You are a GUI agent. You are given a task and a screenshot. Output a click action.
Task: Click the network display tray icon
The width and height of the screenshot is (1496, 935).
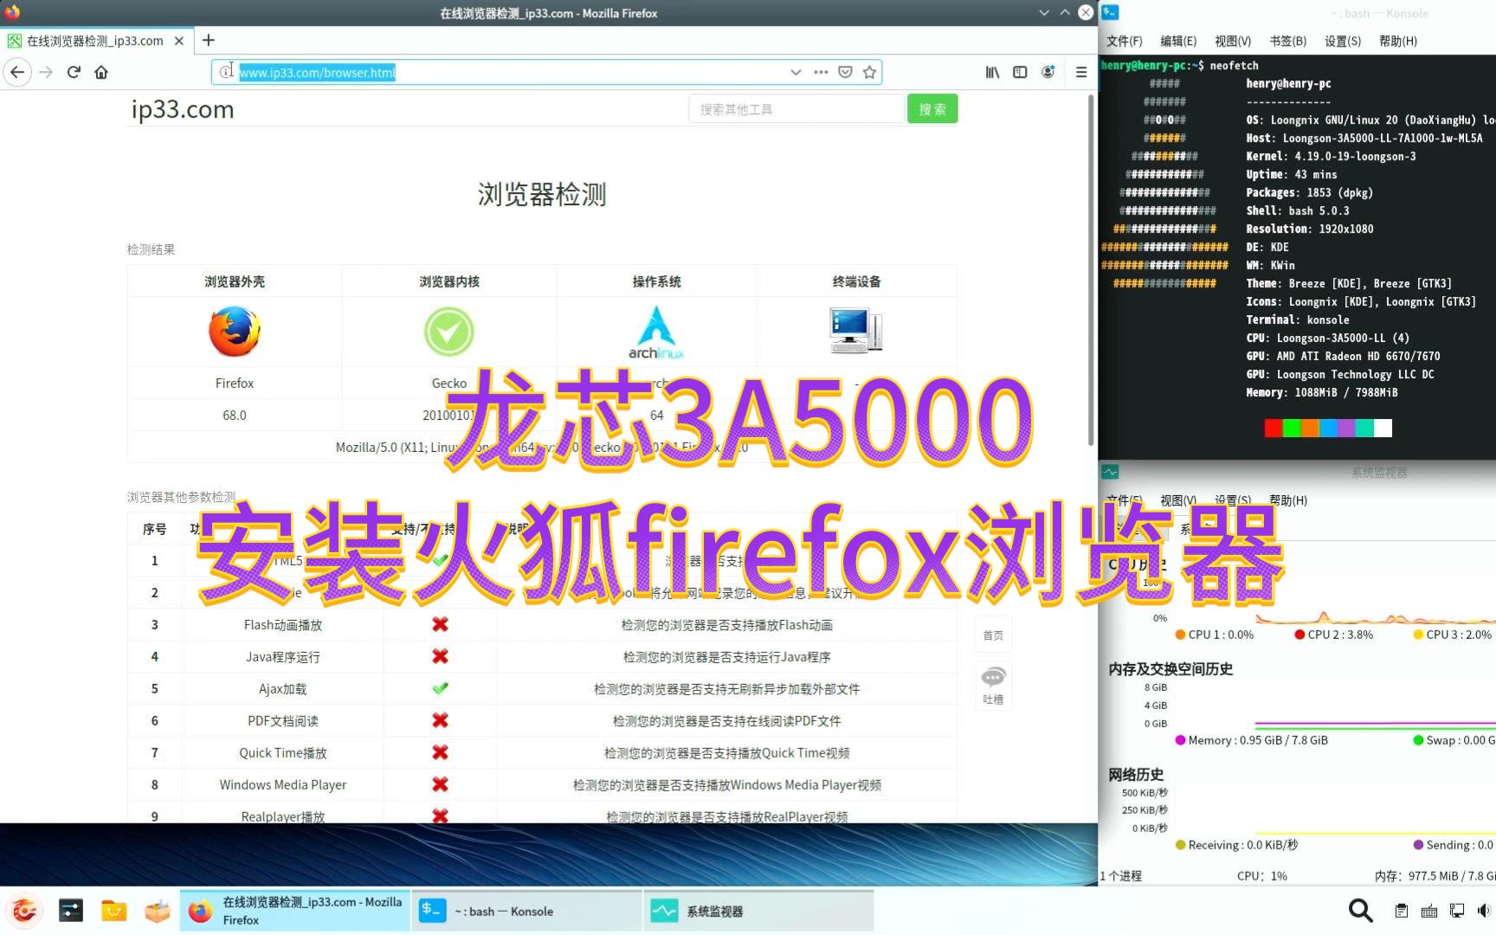click(x=1457, y=911)
